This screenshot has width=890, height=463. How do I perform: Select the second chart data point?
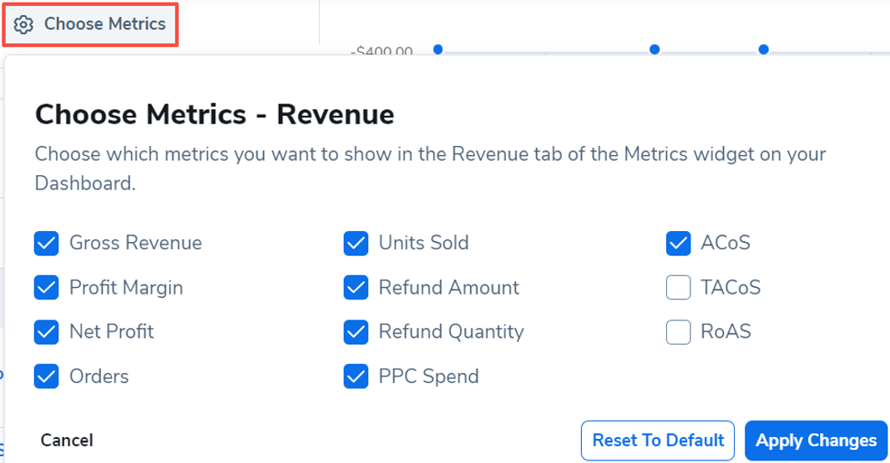(655, 50)
